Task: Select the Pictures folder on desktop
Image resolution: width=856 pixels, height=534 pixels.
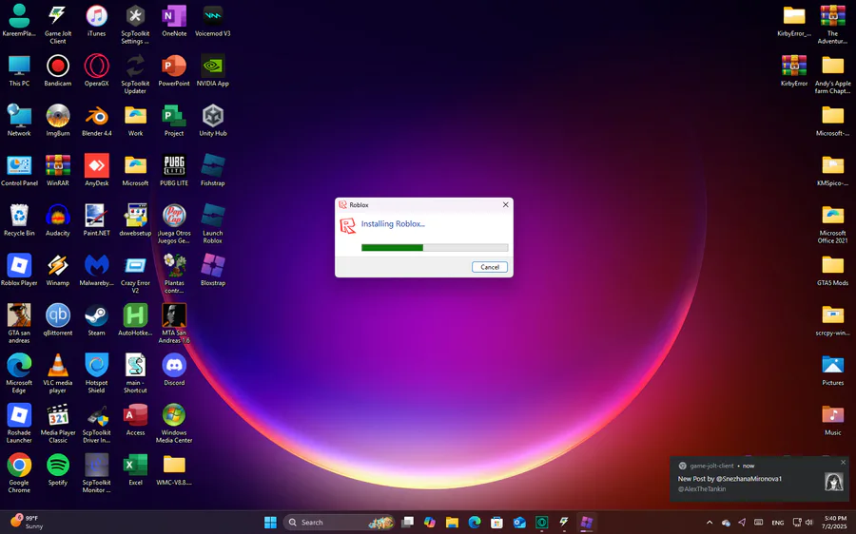Action: tap(832, 371)
